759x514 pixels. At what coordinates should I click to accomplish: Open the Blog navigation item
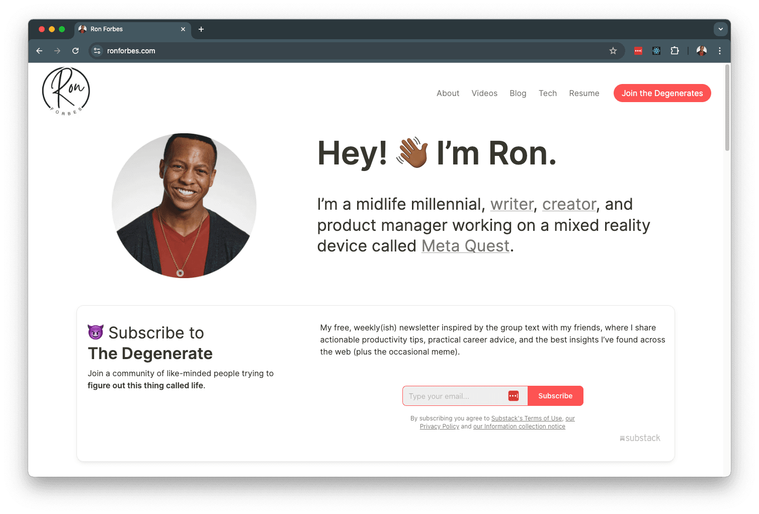click(x=518, y=93)
